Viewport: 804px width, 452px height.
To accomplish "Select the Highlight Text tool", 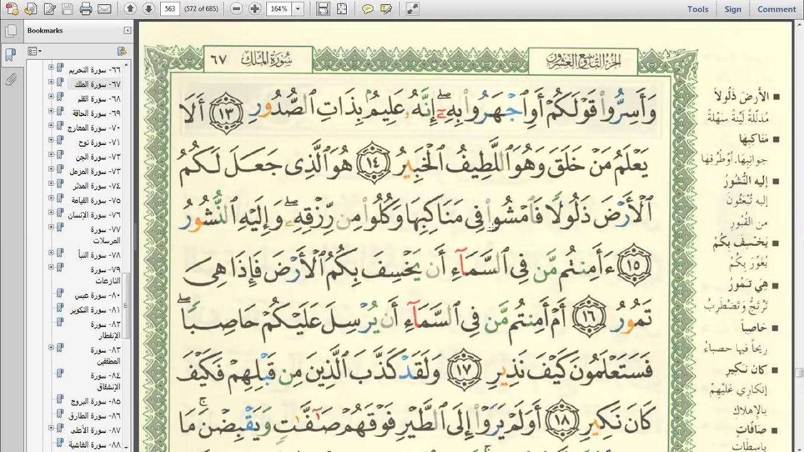I will coord(386,9).
